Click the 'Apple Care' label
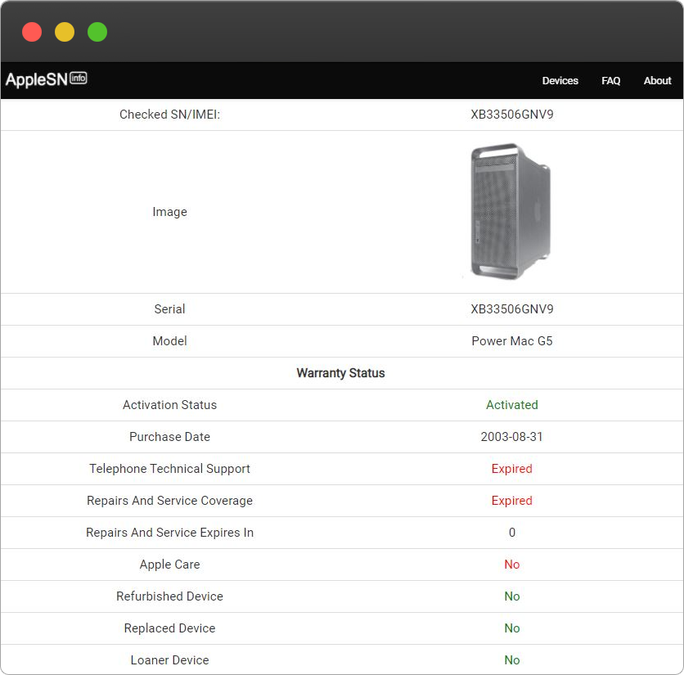The image size is (684, 675). click(x=169, y=565)
